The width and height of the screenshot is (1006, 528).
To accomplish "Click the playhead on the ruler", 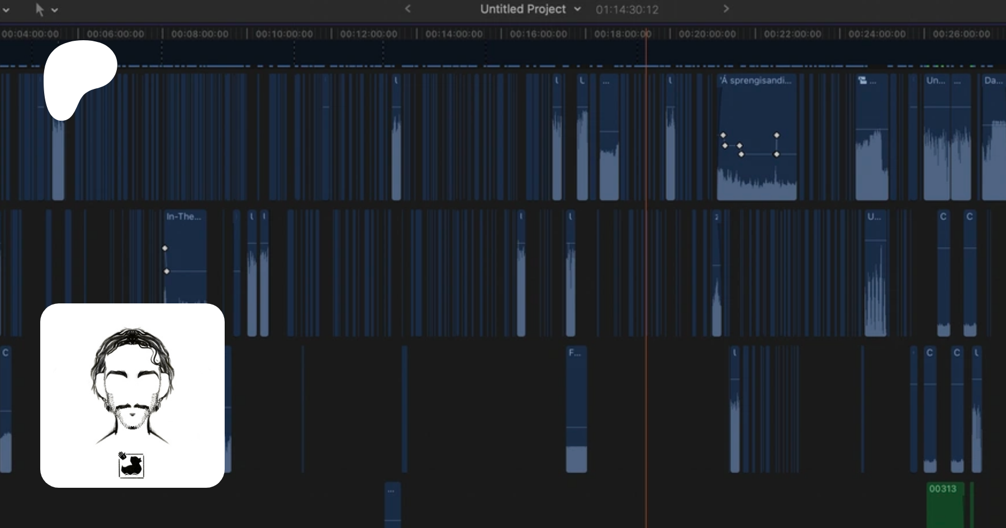I will 646,34.
